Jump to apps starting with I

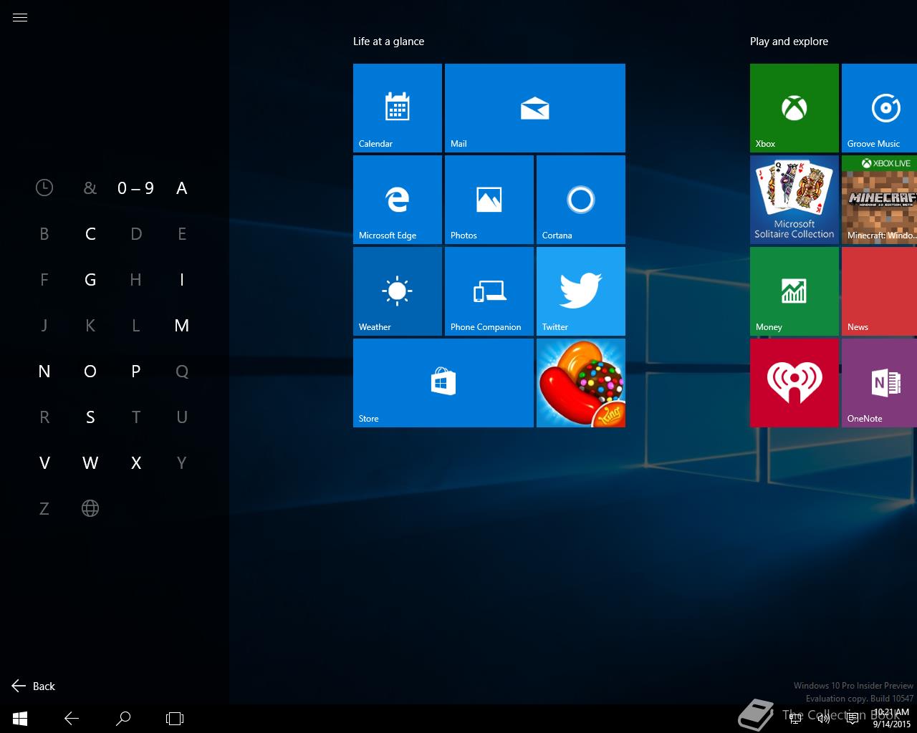click(182, 280)
